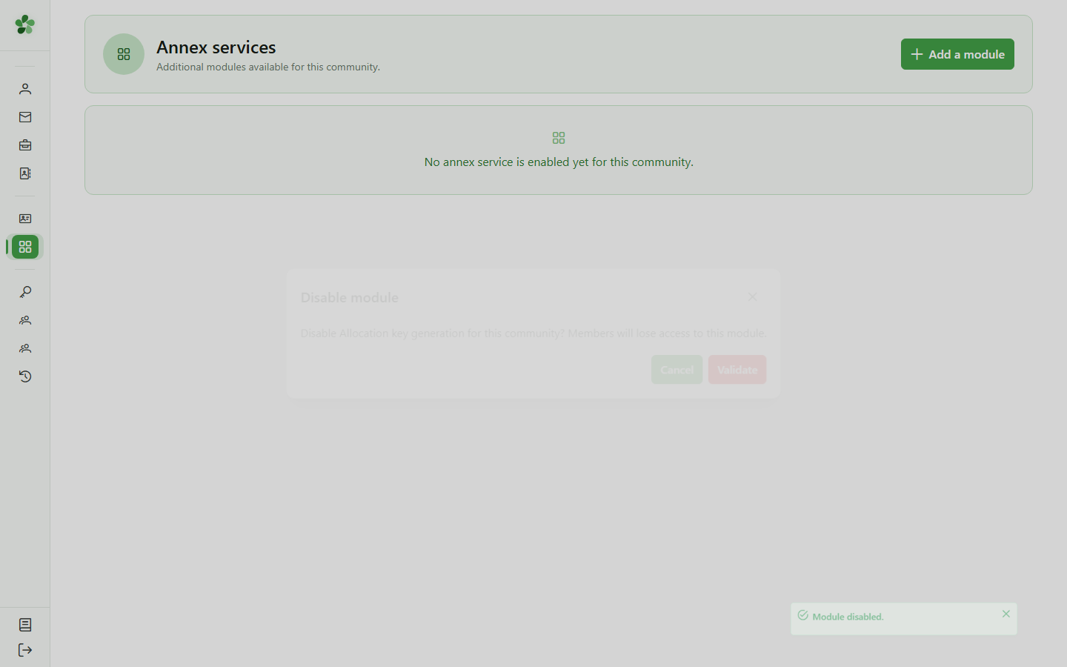Click the green clover app logo
The width and height of the screenshot is (1067, 667).
tap(25, 24)
